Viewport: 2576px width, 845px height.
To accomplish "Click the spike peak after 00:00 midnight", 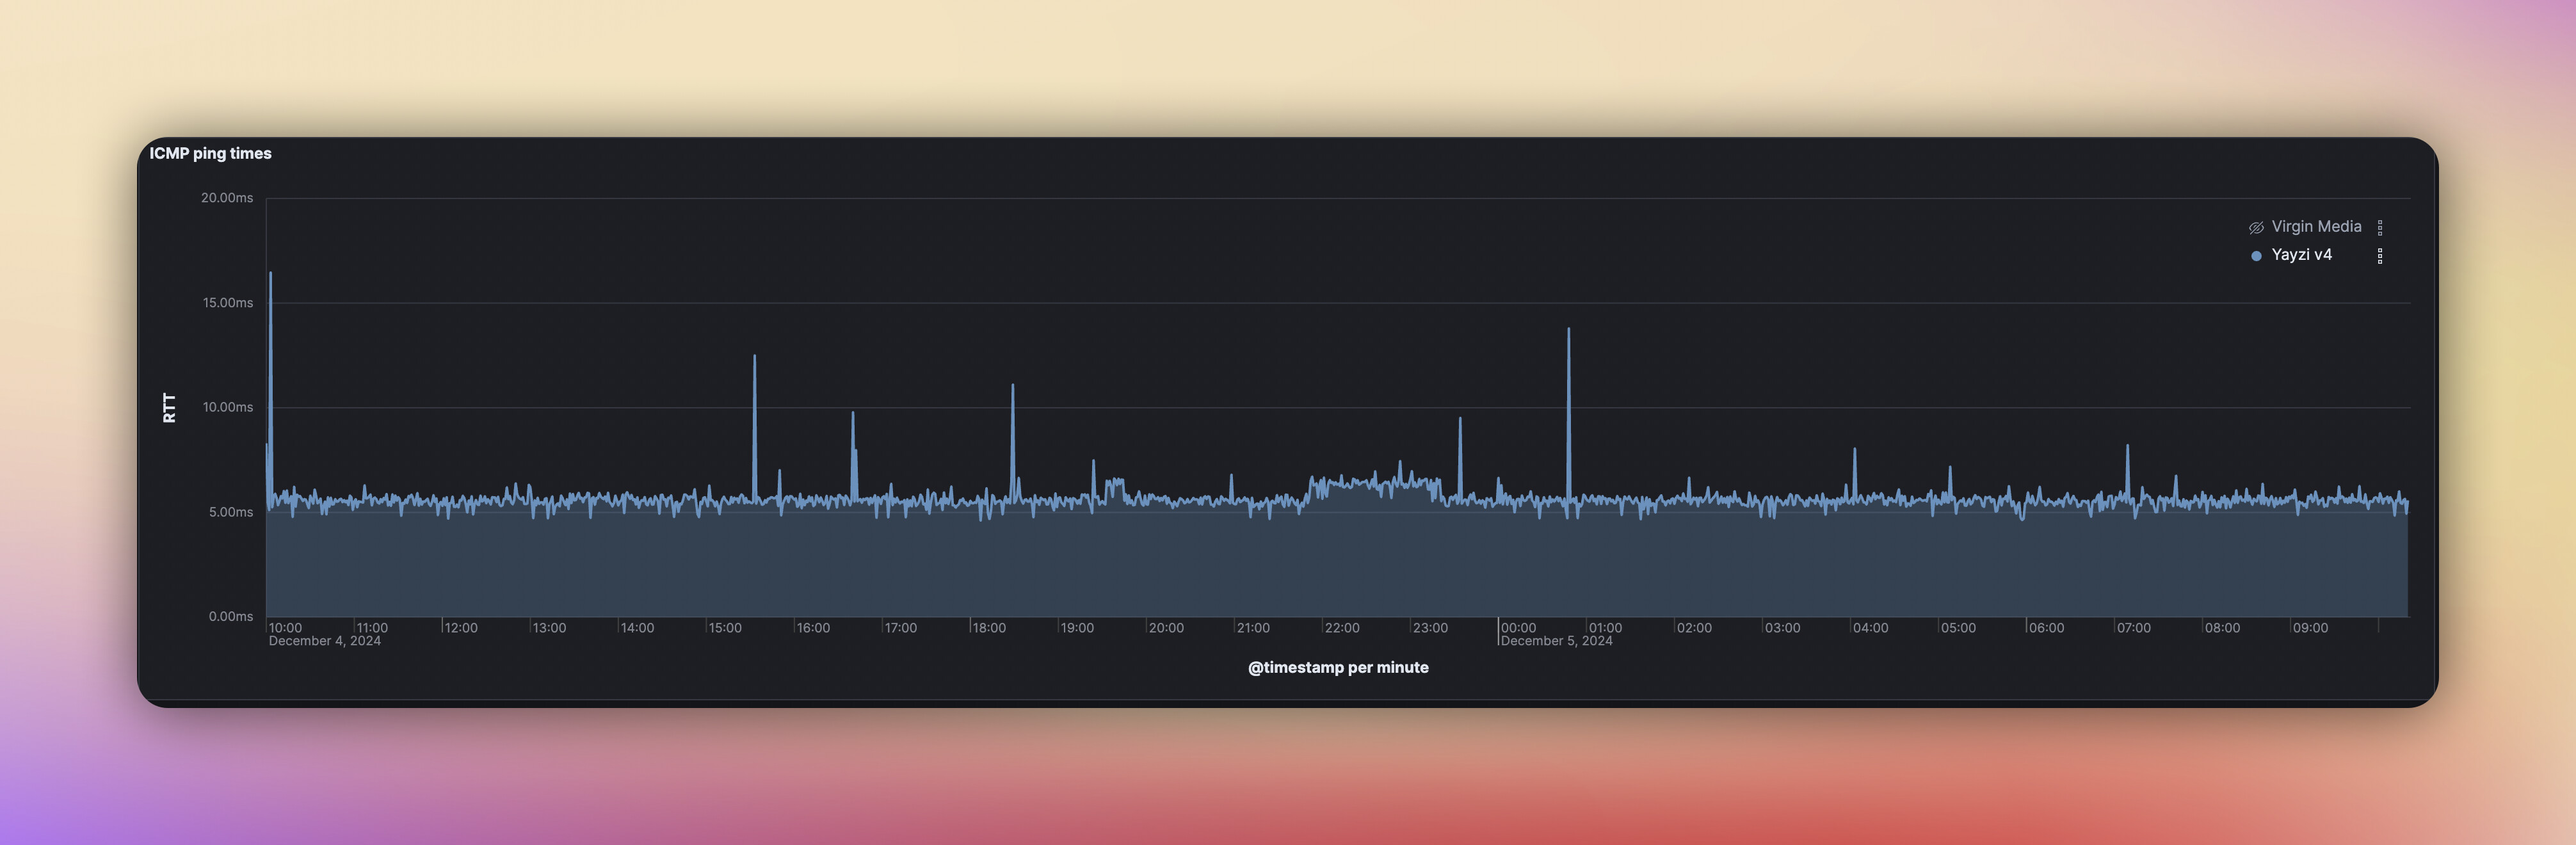I will 1568,329.
